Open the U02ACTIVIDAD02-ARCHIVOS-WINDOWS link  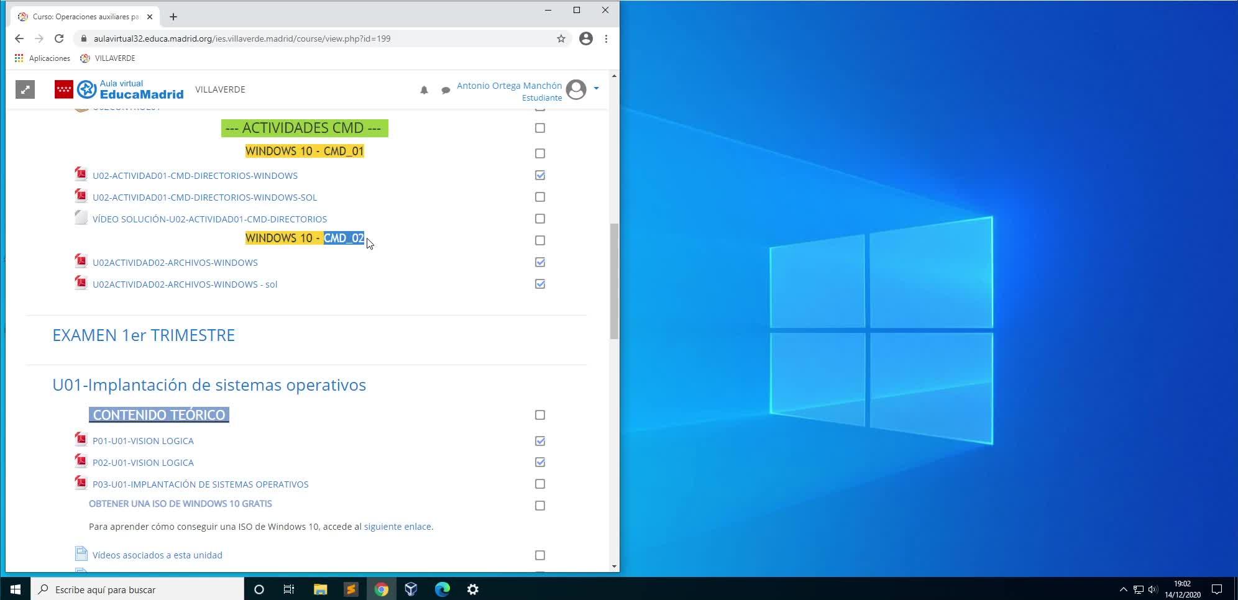click(x=175, y=263)
